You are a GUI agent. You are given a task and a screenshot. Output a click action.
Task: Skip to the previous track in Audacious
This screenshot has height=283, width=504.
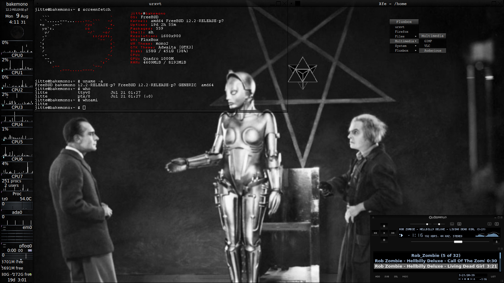pyautogui.click(x=375, y=233)
